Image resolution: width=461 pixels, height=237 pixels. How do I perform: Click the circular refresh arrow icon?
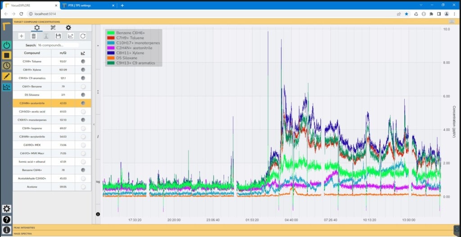pyautogui.click(x=83, y=36)
